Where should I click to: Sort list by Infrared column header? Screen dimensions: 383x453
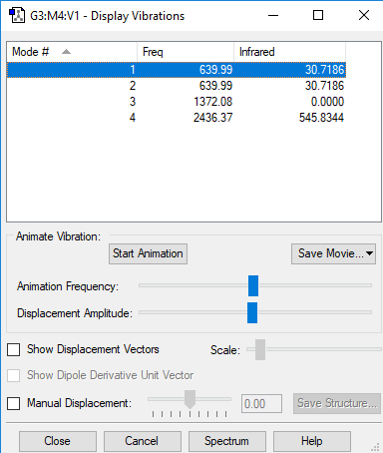[289, 52]
